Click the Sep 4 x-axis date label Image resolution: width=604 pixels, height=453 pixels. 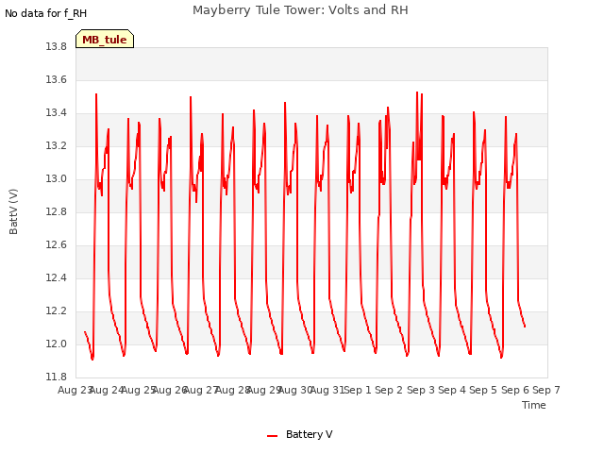[x=452, y=390]
